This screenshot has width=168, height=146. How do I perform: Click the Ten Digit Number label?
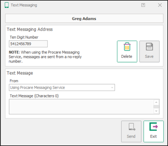24,37
